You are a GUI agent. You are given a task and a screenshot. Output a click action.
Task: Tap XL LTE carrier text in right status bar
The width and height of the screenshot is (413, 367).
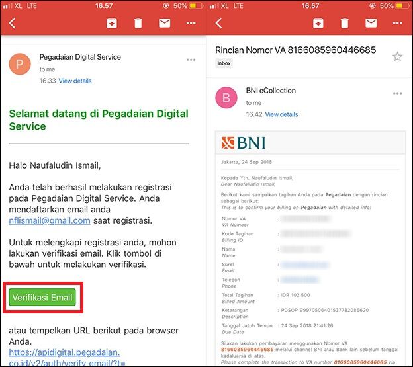232,5
